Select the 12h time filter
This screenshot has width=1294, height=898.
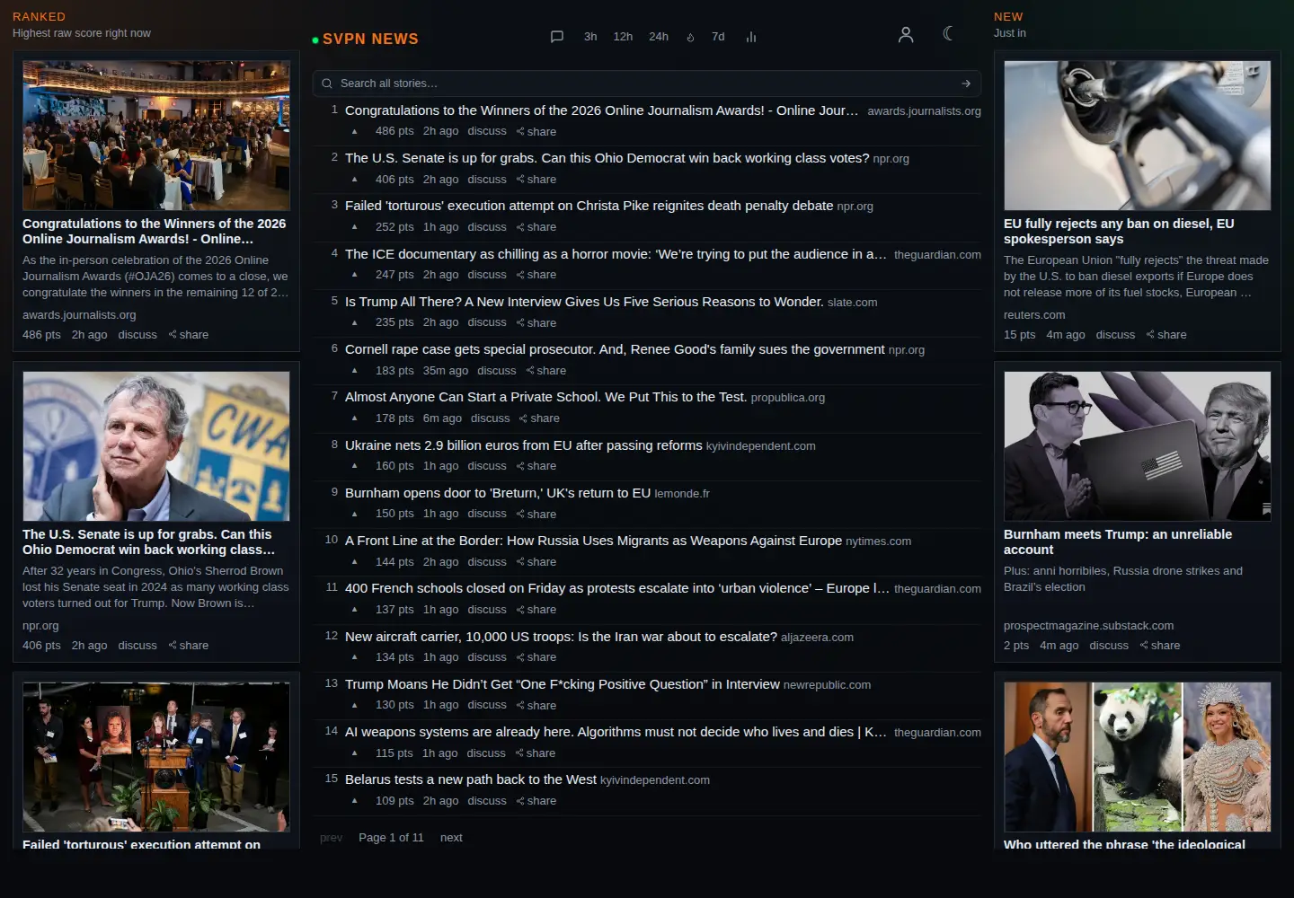point(623,37)
